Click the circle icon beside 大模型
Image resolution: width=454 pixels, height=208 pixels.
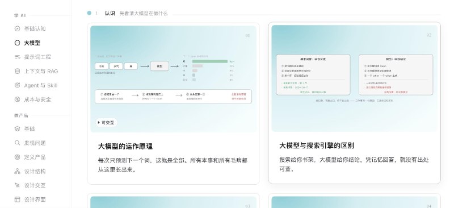[x=18, y=43]
